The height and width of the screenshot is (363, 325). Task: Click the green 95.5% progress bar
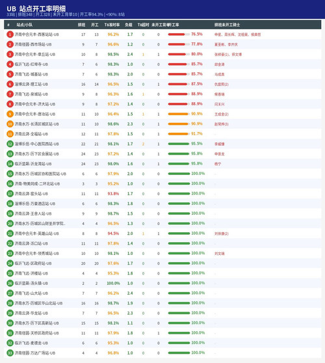coord(179,144)
